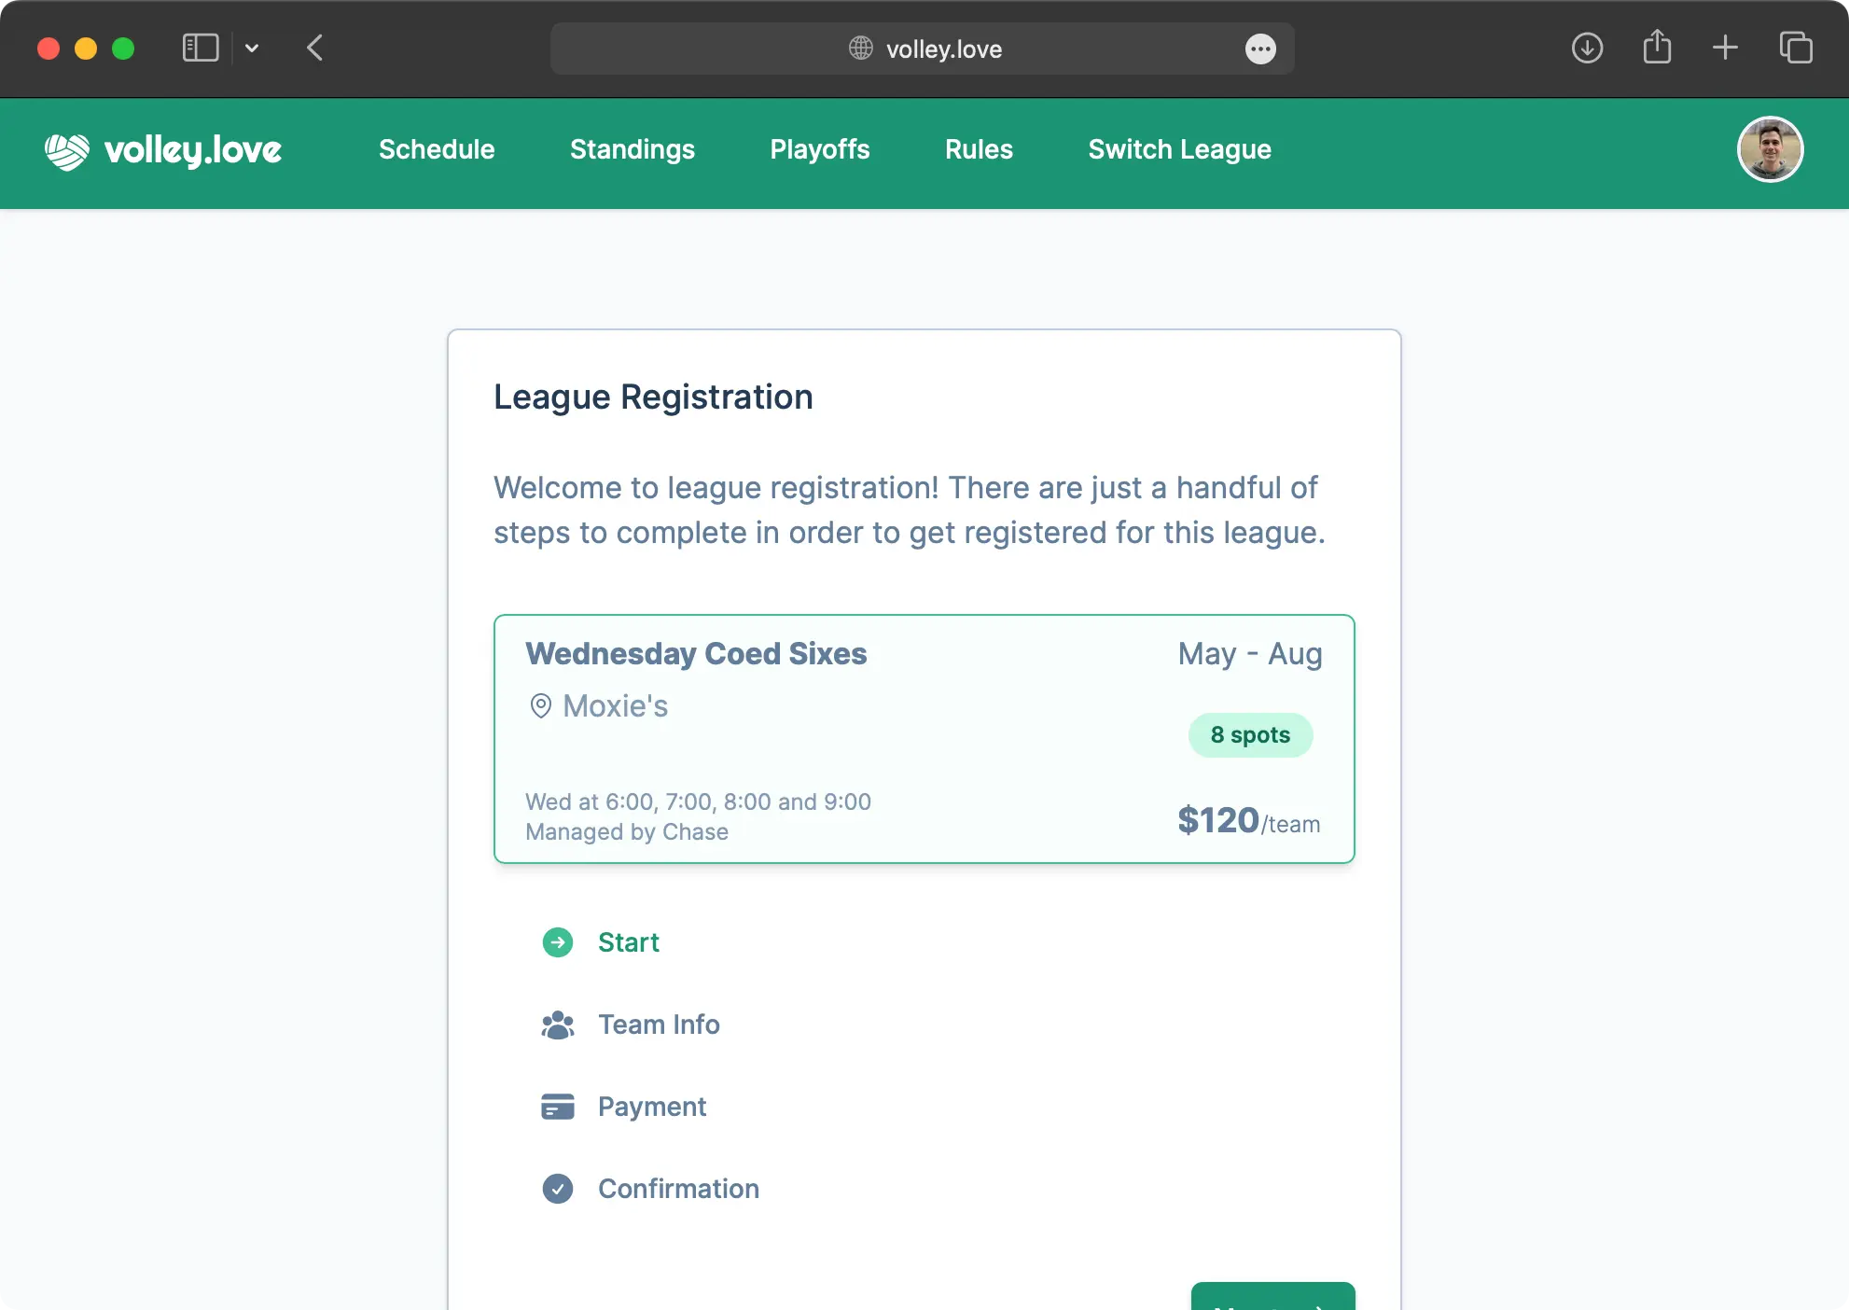
Task: Open the Playoffs nav link
Action: click(820, 149)
